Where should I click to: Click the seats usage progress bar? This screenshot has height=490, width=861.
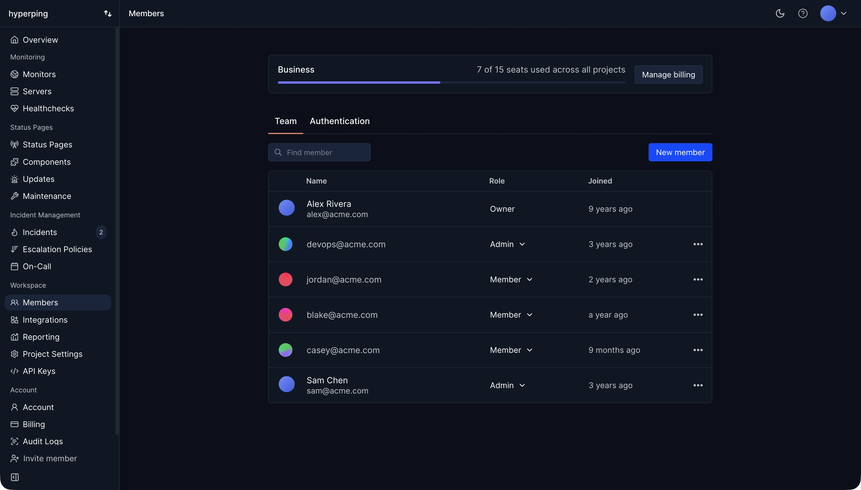click(x=451, y=83)
